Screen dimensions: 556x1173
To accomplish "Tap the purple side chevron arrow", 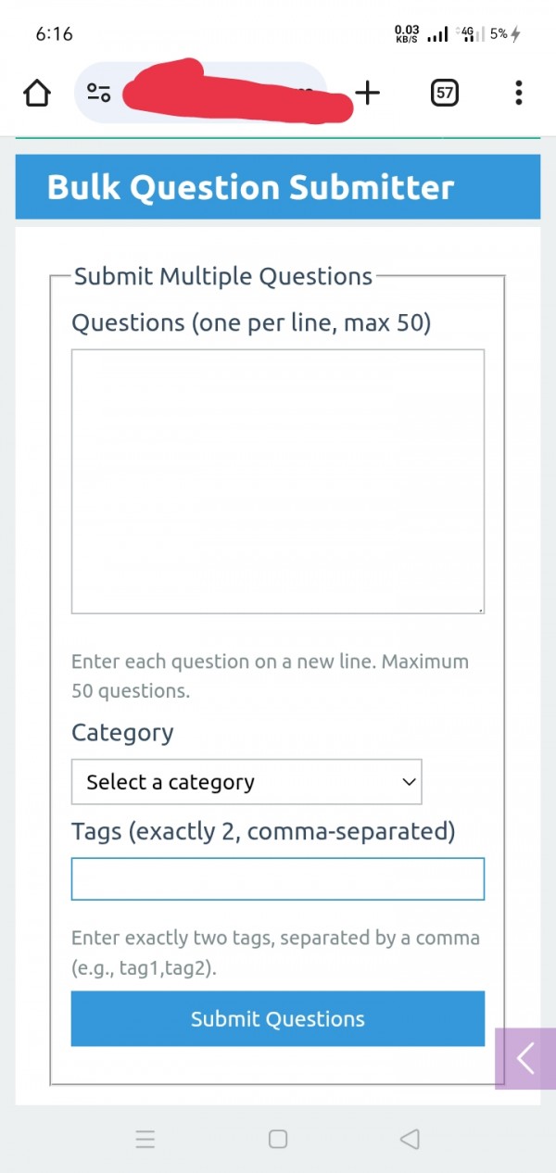I will tap(525, 1058).
